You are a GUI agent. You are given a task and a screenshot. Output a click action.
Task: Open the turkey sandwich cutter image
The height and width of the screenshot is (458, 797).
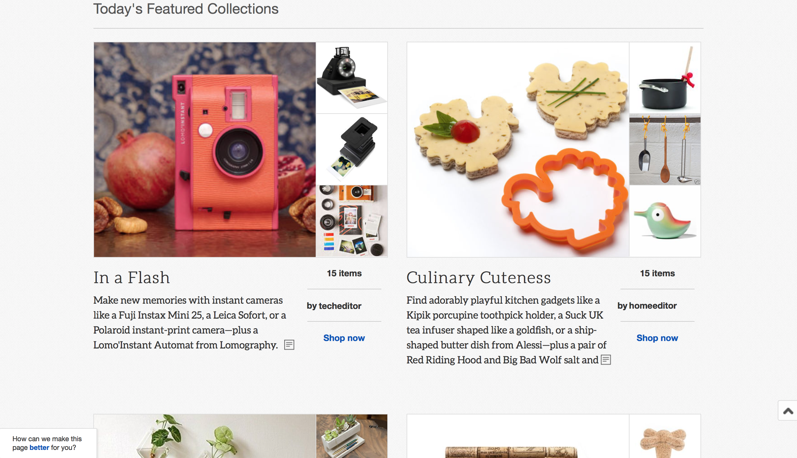518,150
